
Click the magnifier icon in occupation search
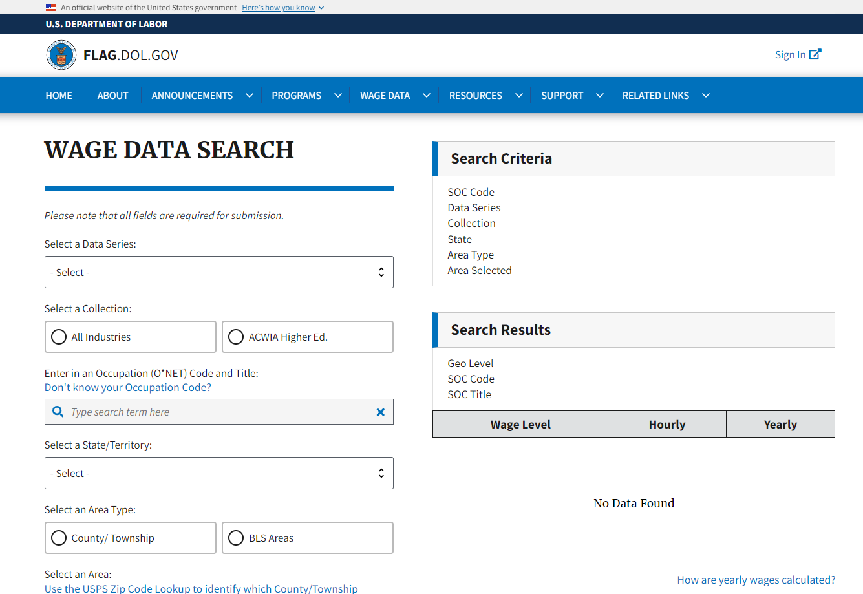(58, 412)
